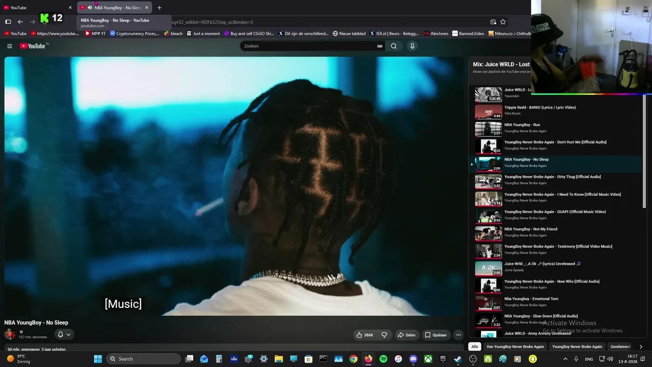Open the Windows Start menu
The height and width of the screenshot is (367, 652).
[98, 359]
